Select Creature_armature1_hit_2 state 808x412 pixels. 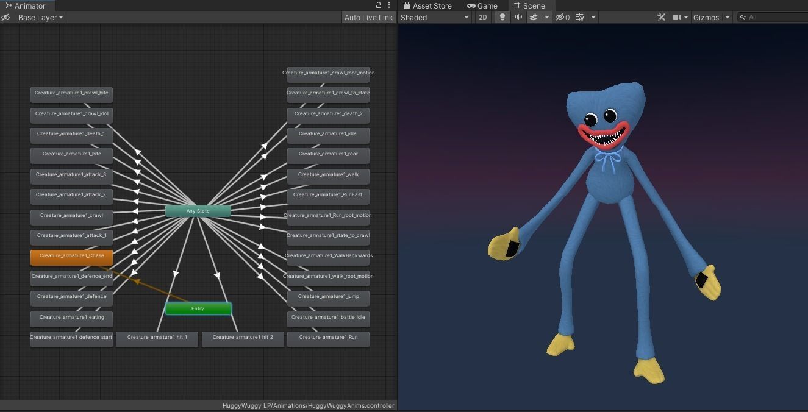[x=243, y=338]
